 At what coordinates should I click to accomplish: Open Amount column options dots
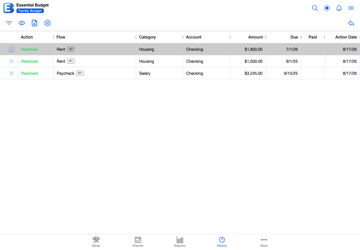[265, 37]
